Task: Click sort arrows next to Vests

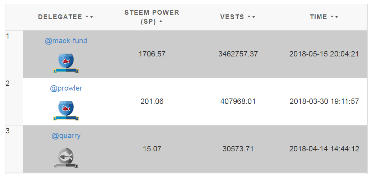Action: coord(251,17)
